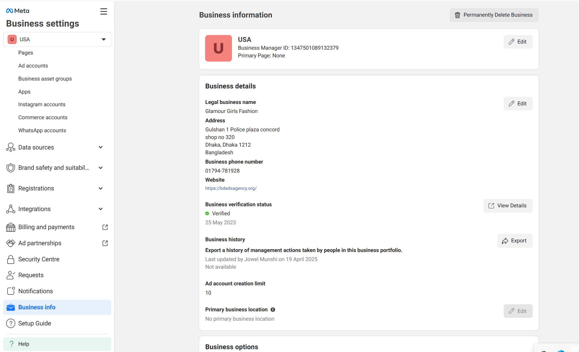Click the Meta logo
The height and width of the screenshot is (352, 579).
tap(17, 11)
